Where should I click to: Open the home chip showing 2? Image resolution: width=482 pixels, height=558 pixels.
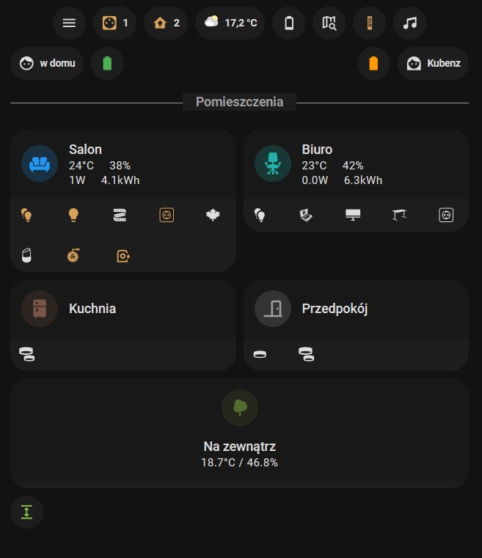click(167, 23)
